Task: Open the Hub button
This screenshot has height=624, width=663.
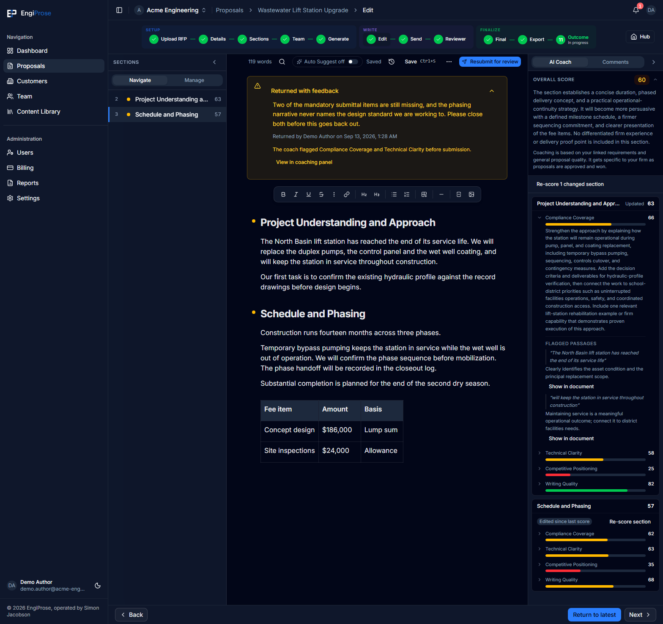Action: tap(640, 37)
